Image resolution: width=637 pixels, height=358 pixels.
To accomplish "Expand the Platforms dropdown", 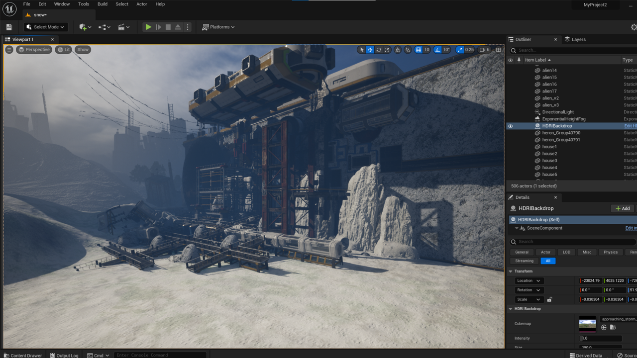I will pyautogui.click(x=218, y=27).
